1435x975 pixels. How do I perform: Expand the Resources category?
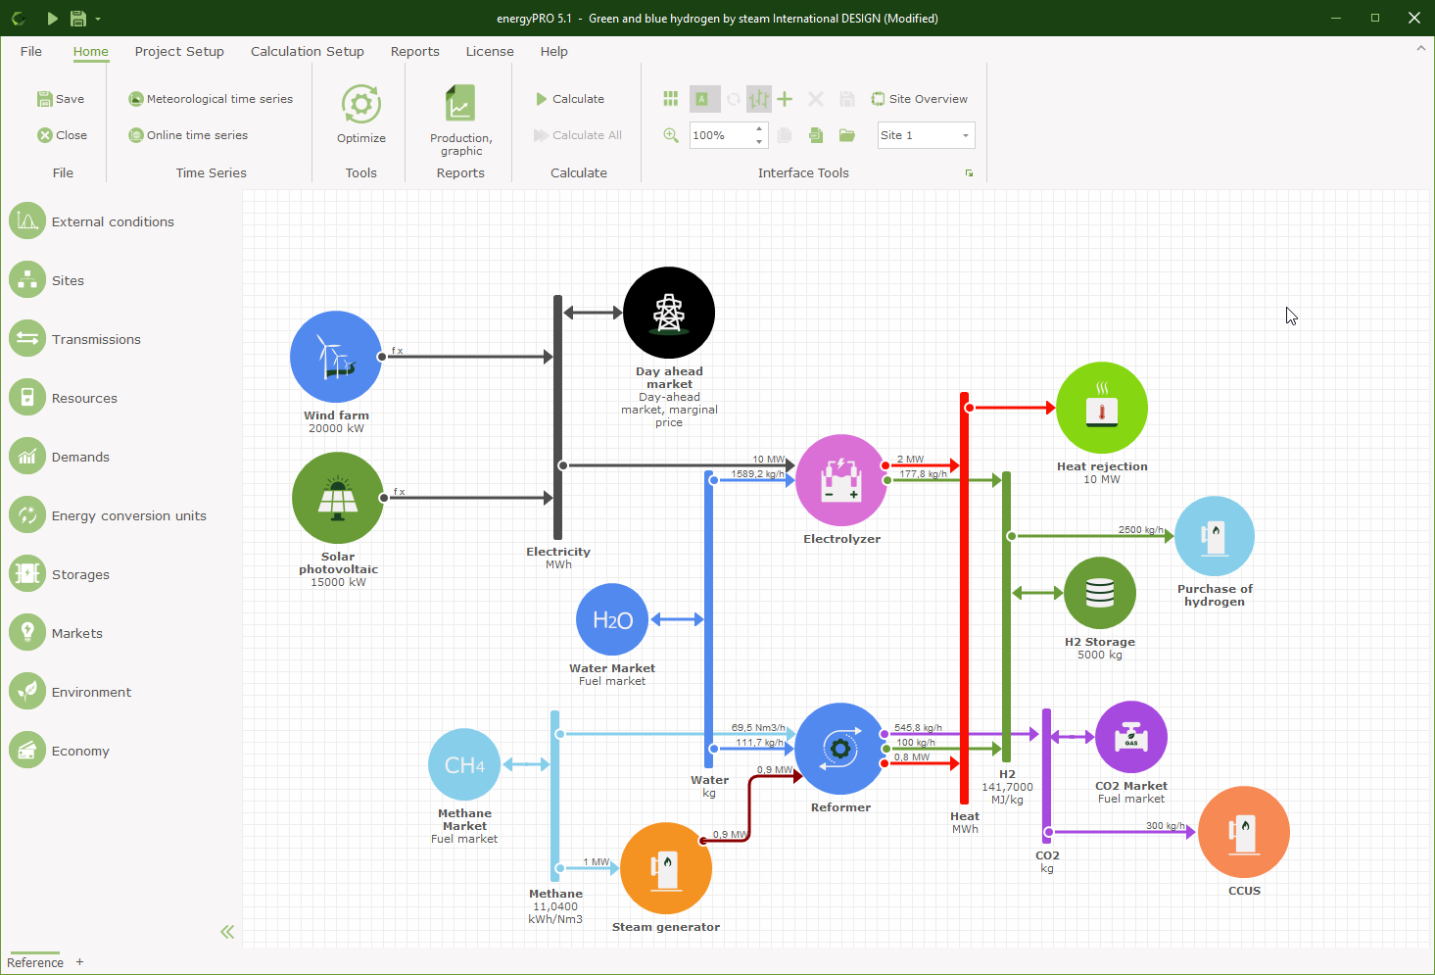click(x=64, y=398)
